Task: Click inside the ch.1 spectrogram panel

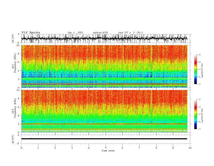Action: (x=104, y=66)
